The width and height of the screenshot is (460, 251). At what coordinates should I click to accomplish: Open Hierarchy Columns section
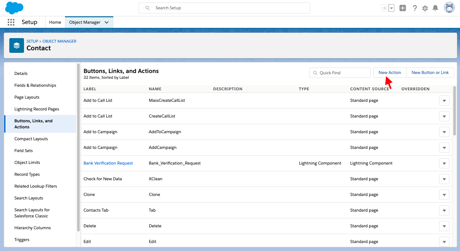click(33, 228)
